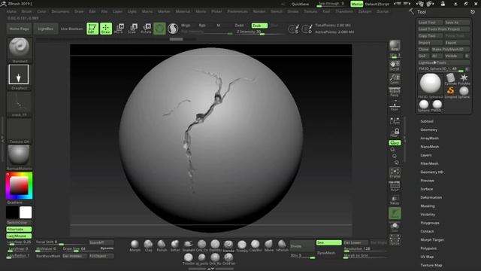Select the white main color swatch

pos(26,212)
